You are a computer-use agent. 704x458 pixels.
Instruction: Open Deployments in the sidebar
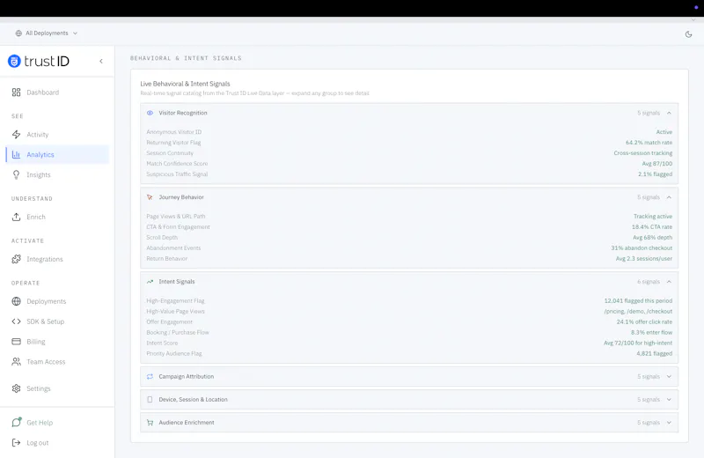[x=57, y=301]
